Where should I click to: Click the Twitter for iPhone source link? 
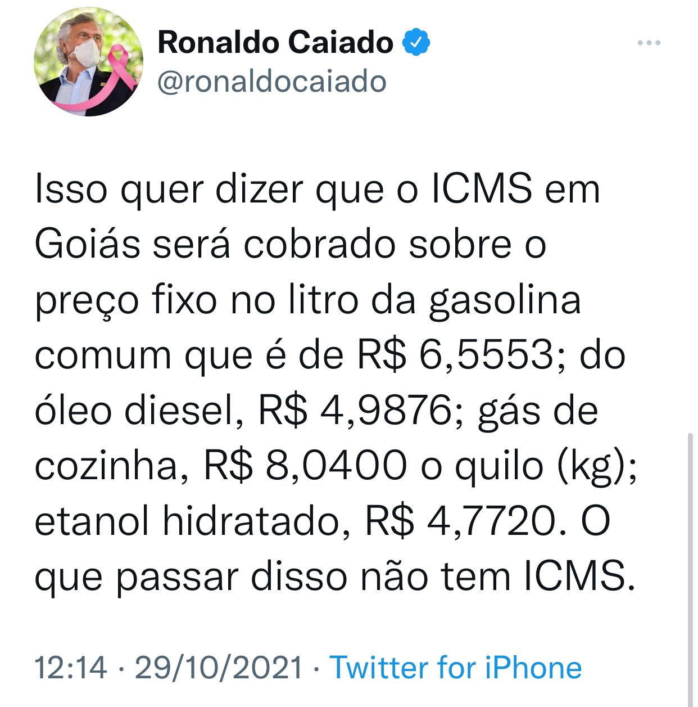[x=455, y=668]
